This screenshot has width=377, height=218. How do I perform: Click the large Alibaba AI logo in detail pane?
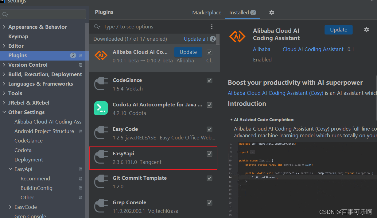click(x=237, y=37)
